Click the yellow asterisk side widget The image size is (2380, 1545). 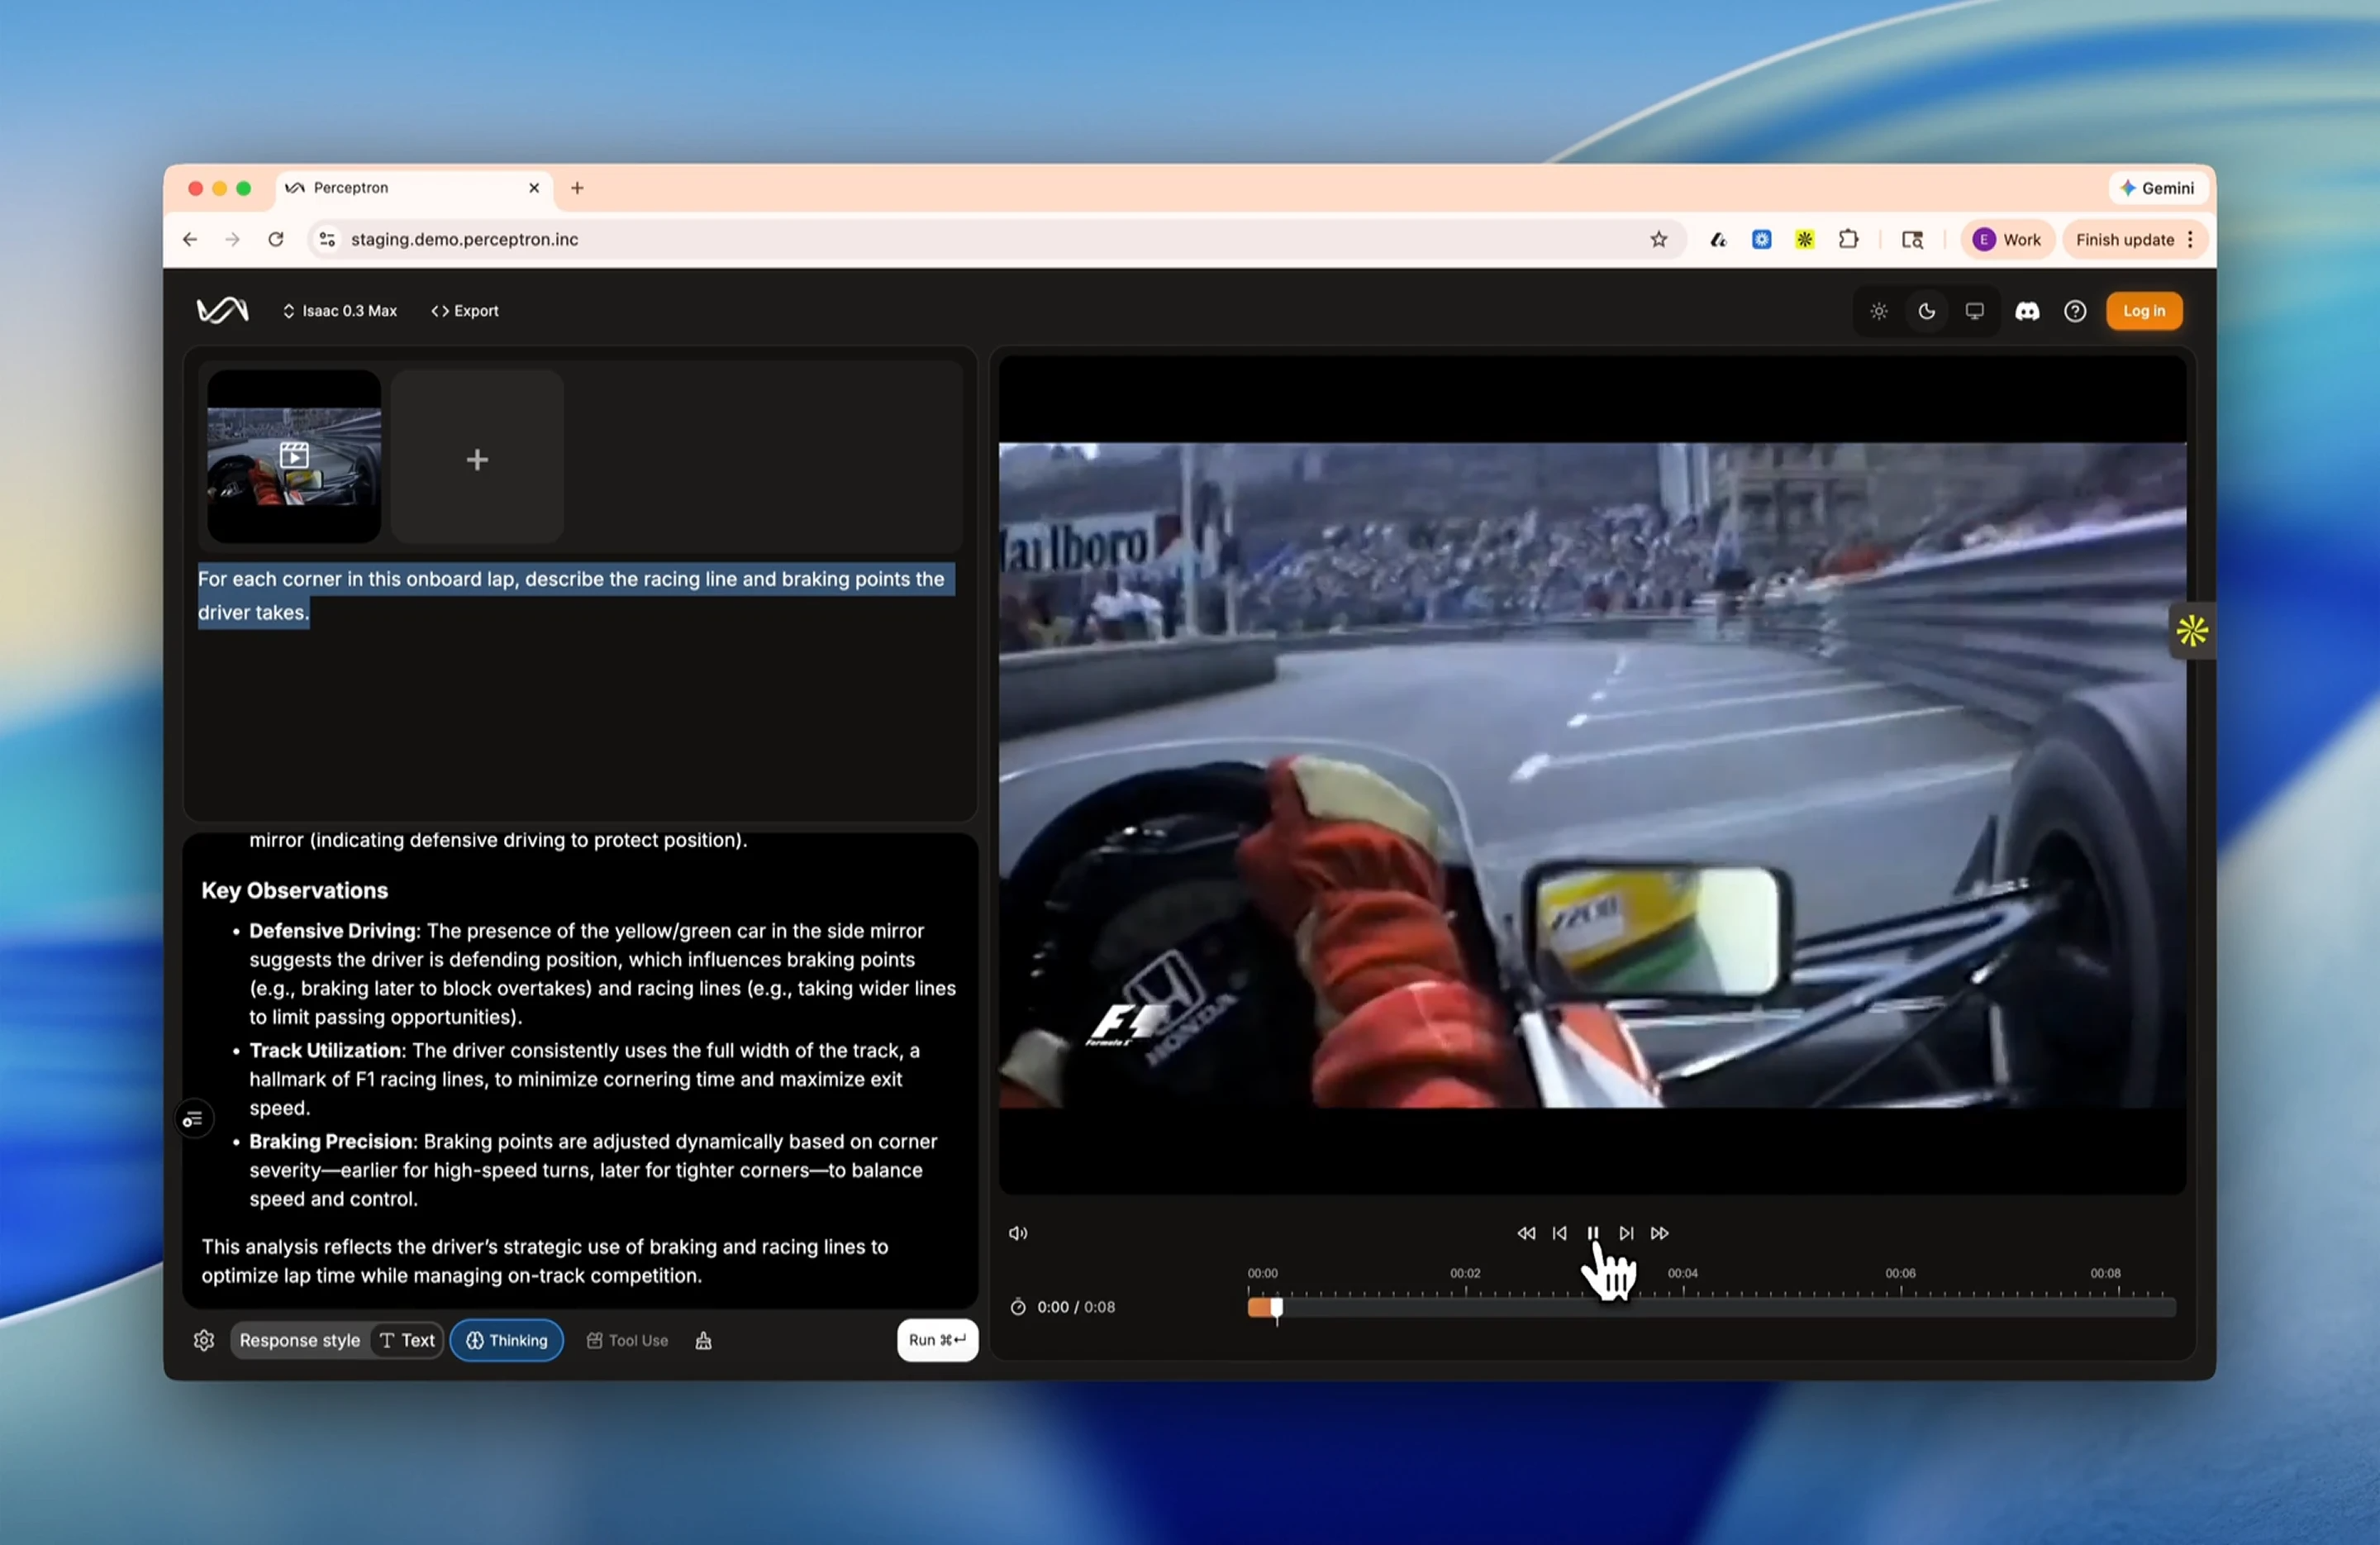[x=2192, y=630]
